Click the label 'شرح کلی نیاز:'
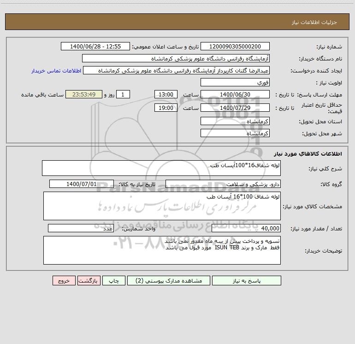The image size is (355, 344). [x=325, y=169]
